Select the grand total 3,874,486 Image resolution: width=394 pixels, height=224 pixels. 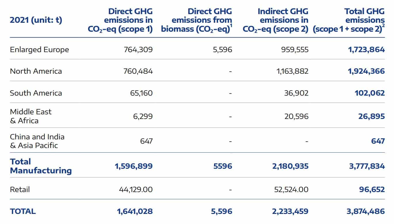point(366,211)
